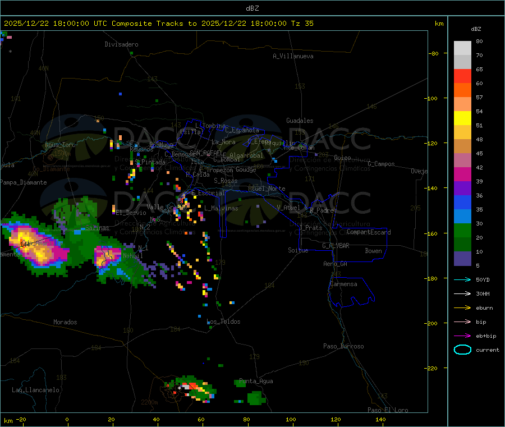This screenshot has width=505, height=427.
Task: Click the 'Guadales' map label
Action: pyautogui.click(x=300, y=121)
